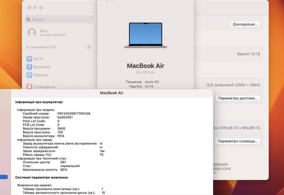Click firmware version value 0b00
284x195 pixels.
[61, 129]
